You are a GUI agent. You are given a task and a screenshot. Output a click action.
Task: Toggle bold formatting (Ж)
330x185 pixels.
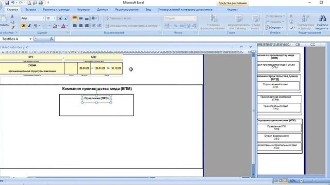[23, 26]
